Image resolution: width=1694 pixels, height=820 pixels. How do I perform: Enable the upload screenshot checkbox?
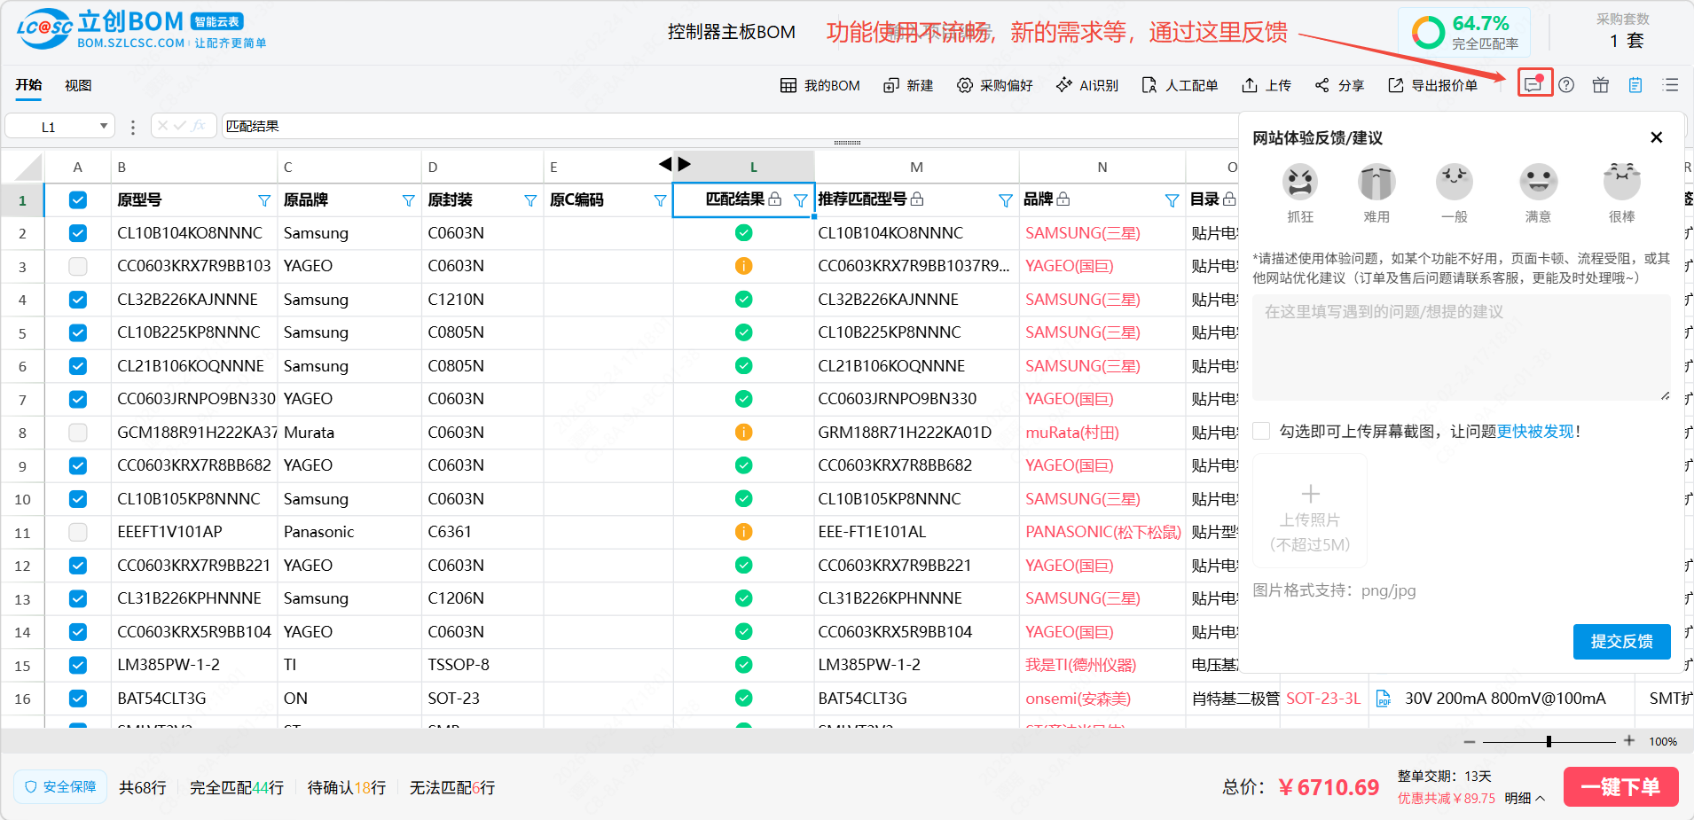click(1261, 432)
